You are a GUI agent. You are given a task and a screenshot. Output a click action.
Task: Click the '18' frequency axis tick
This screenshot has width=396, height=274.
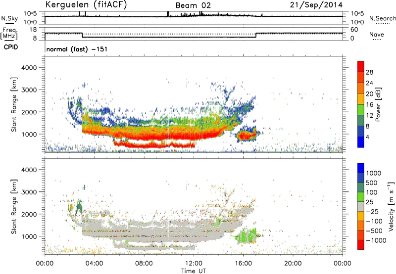click(x=33, y=30)
